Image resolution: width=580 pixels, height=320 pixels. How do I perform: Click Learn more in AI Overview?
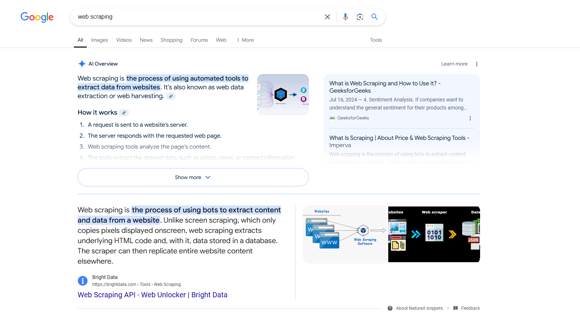click(454, 64)
